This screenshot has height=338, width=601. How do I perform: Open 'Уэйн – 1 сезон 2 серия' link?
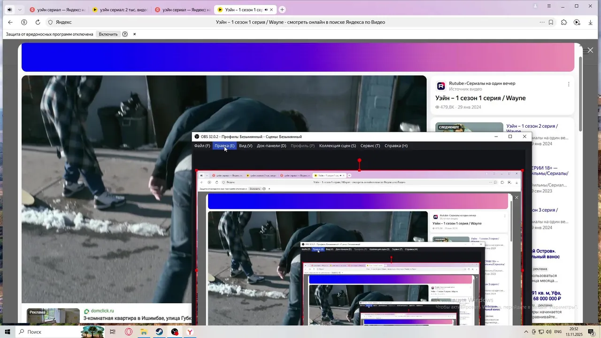532,129
